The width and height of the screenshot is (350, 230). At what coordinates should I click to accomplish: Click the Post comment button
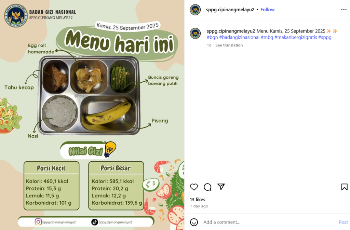click(343, 222)
